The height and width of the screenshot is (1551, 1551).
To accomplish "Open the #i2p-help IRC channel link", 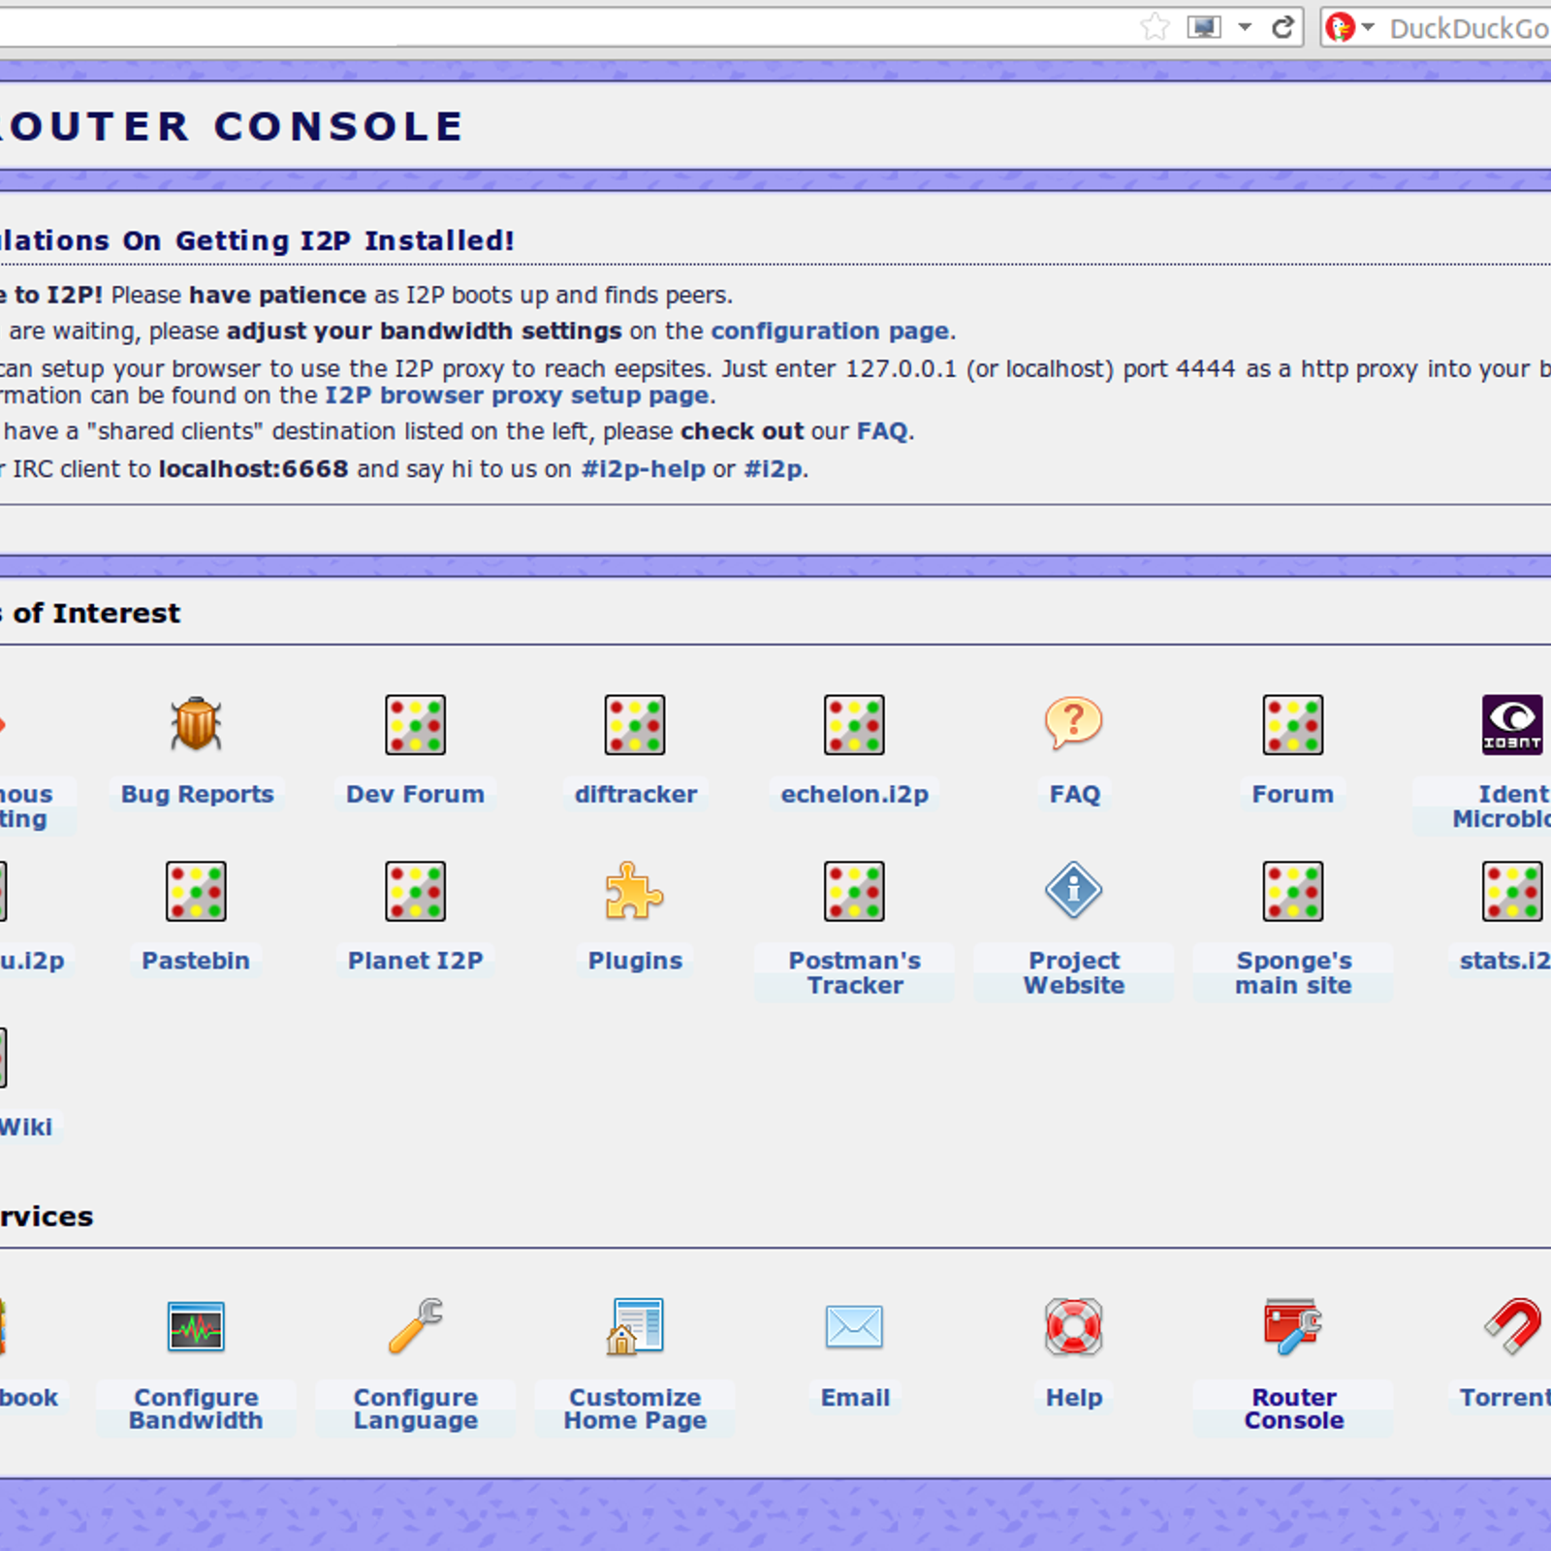I will (643, 469).
